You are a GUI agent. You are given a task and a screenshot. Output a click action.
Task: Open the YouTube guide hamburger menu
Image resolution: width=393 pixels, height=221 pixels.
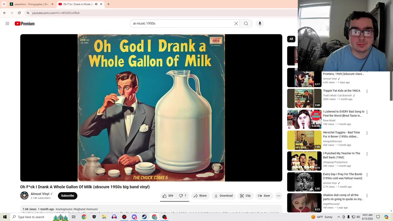(7, 24)
